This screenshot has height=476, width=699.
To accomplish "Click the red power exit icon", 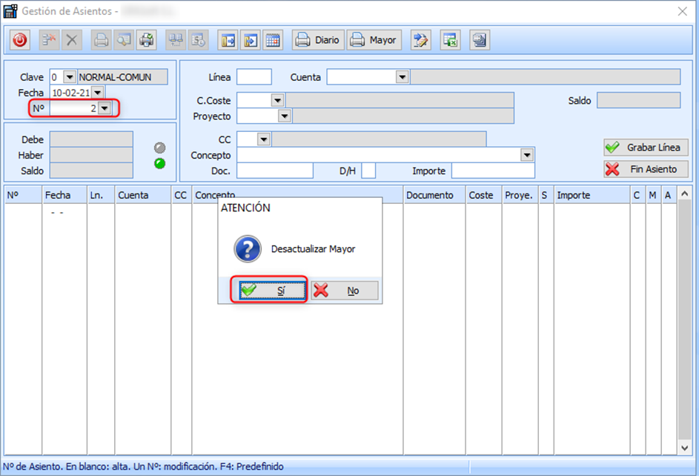I will [x=20, y=40].
